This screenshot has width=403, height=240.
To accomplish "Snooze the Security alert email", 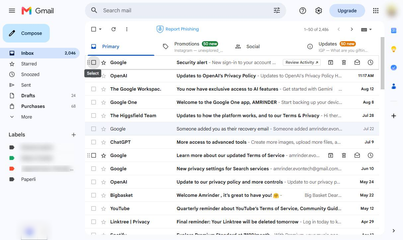I will pyautogui.click(x=370, y=62).
